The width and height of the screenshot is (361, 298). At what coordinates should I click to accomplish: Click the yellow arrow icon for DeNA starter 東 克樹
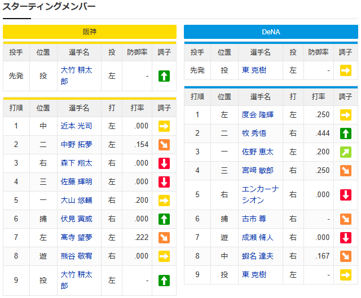(x=346, y=70)
